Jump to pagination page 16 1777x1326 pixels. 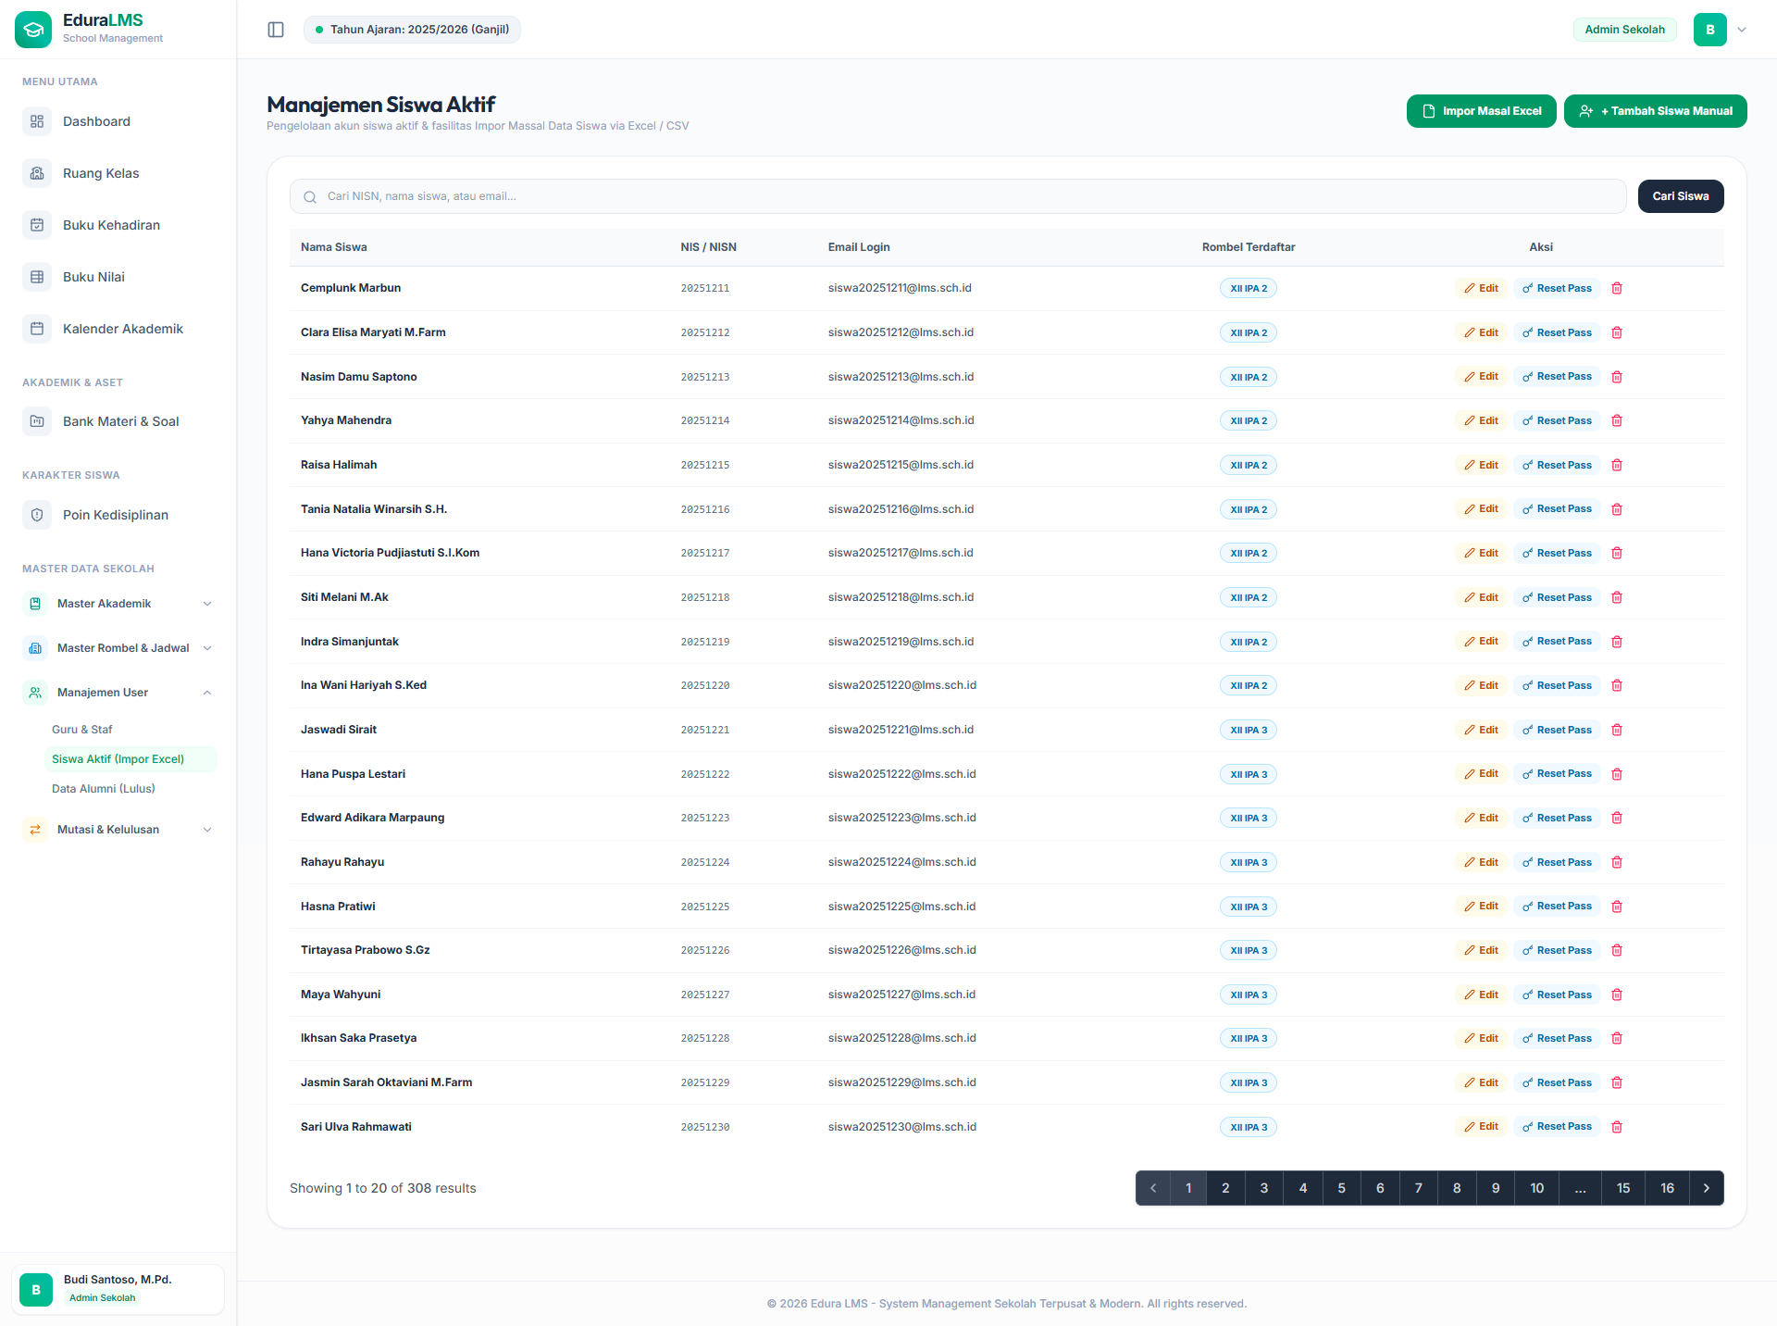(1667, 1188)
